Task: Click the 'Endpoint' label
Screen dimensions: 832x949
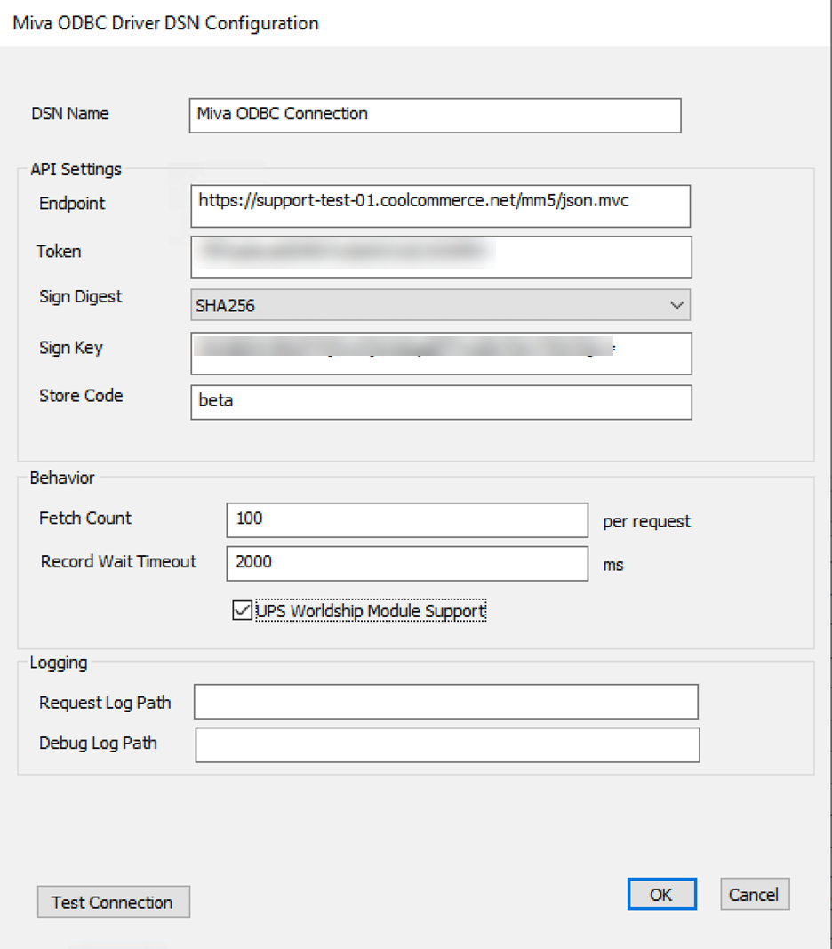Action: [x=72, y=204]
